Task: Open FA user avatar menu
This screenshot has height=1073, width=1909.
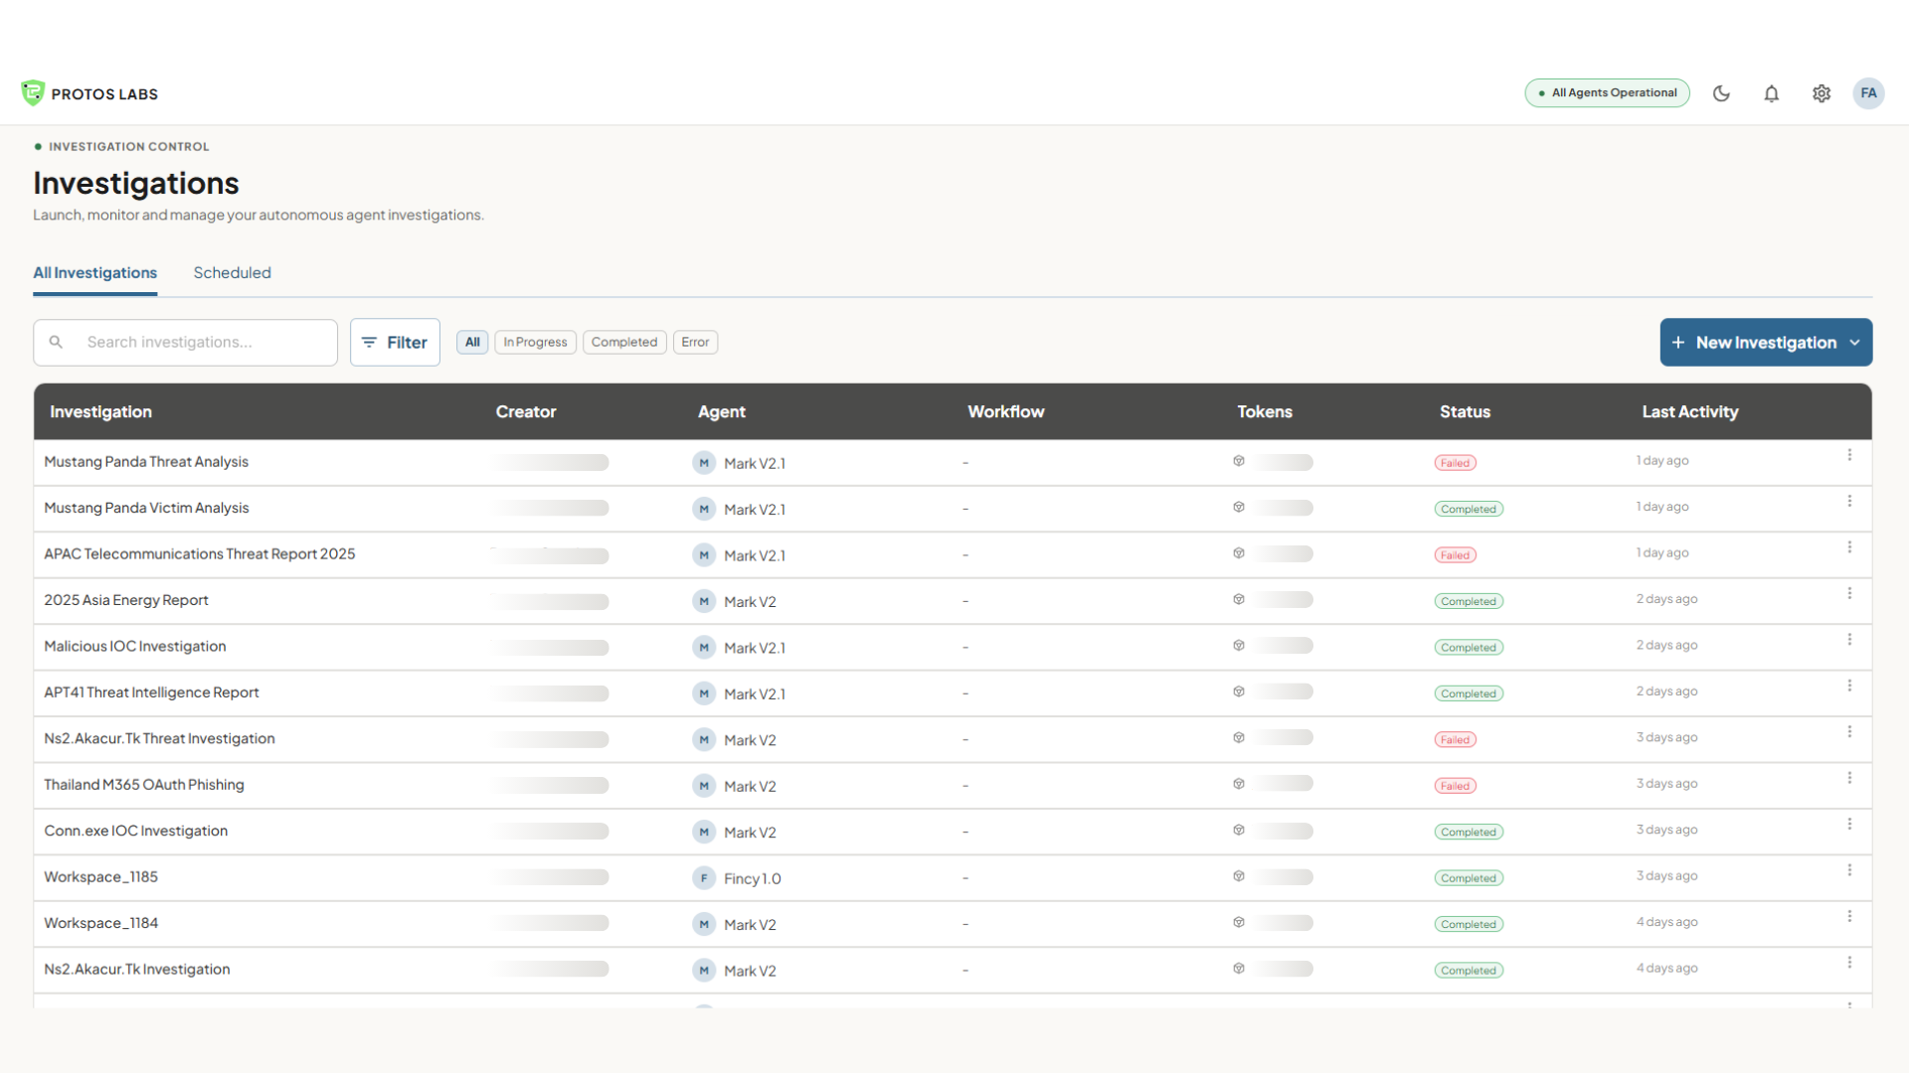Action: 1868,93
